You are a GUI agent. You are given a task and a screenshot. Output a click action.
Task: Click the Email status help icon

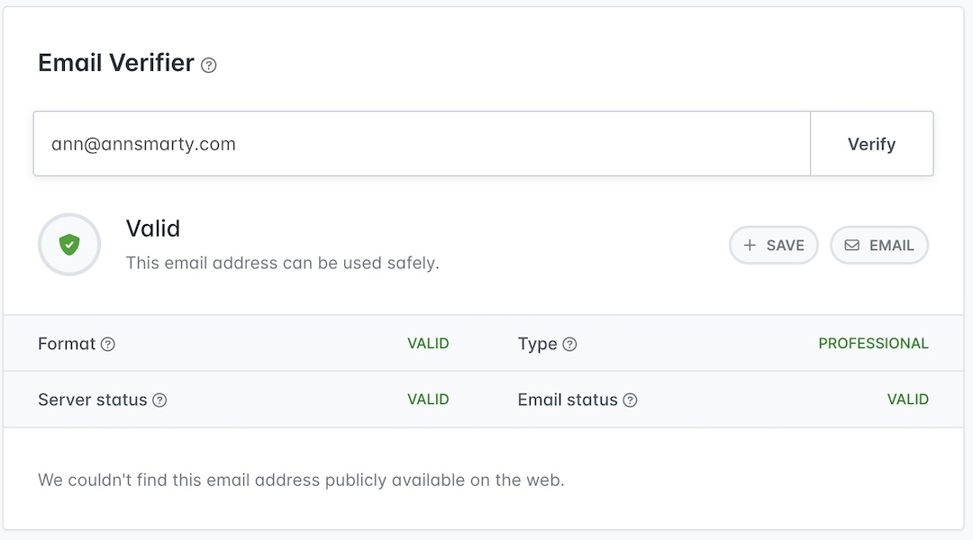(x=631, y=400)
